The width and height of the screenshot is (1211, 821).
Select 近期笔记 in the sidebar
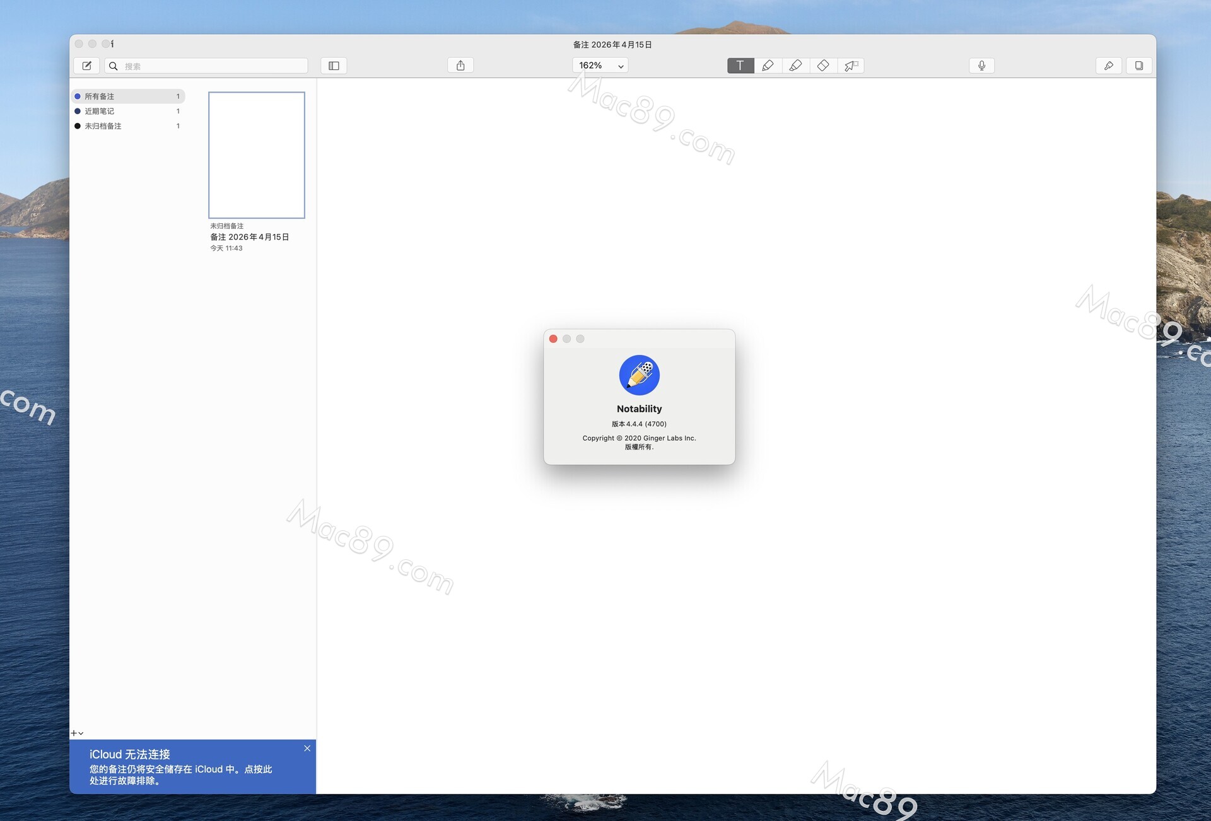click(x=100, y=111)
